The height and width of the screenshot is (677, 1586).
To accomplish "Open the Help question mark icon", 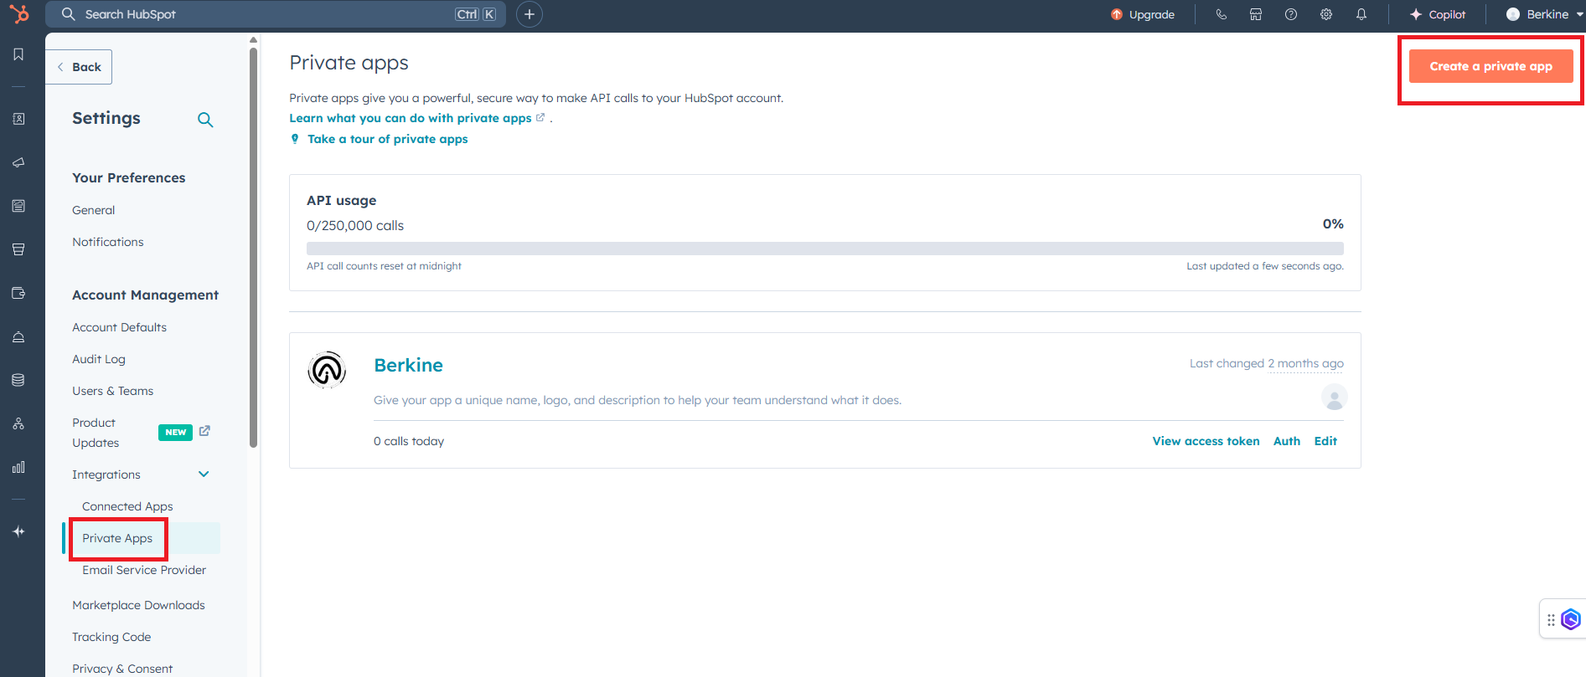I will coord(1291,14).
